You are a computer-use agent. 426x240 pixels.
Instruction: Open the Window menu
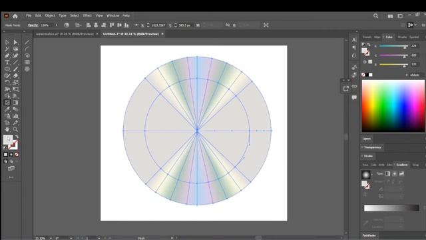(x=112, y=16)
